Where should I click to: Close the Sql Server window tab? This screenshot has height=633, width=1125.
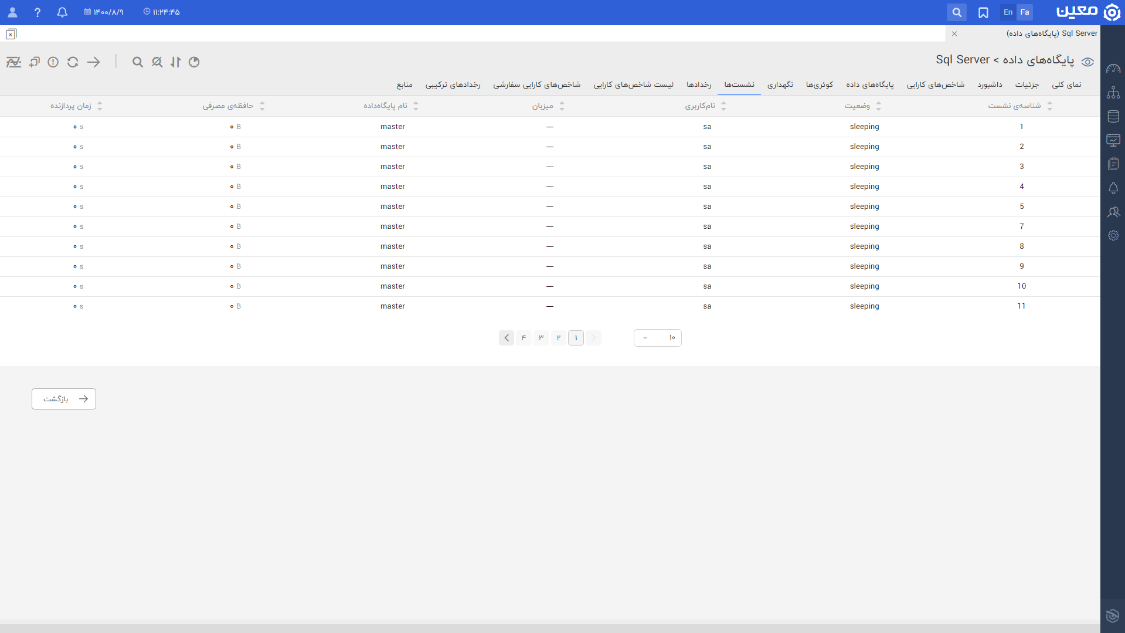[954, 34]
